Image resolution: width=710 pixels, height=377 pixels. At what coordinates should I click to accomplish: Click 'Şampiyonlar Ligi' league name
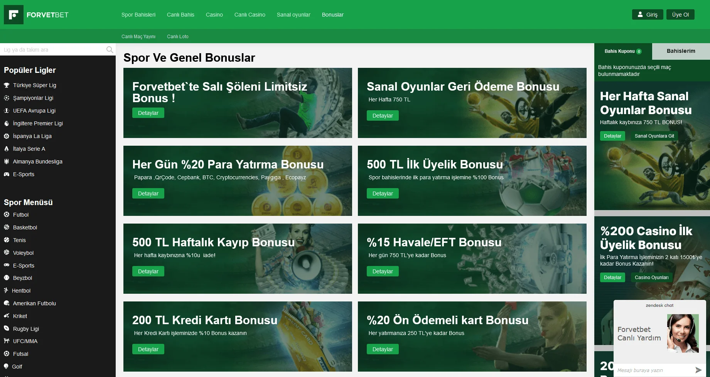(x=33, y=98)
